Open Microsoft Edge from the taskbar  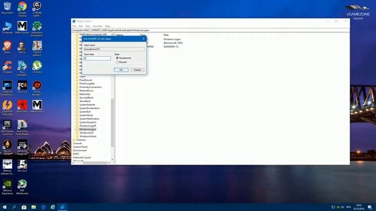coord(43,207)
